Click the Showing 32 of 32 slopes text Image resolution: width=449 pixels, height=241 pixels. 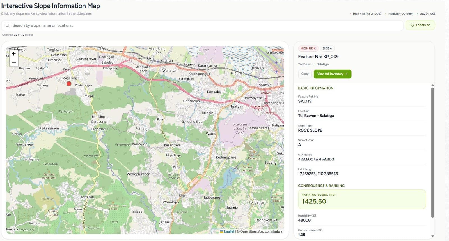click(18, 35)
